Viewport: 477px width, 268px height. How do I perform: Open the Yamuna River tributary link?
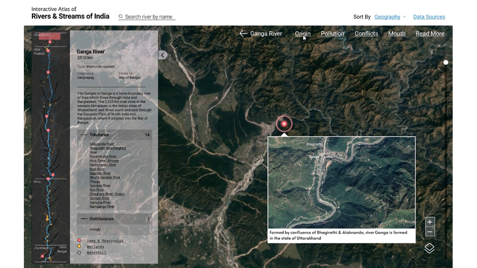pos(100,202)
